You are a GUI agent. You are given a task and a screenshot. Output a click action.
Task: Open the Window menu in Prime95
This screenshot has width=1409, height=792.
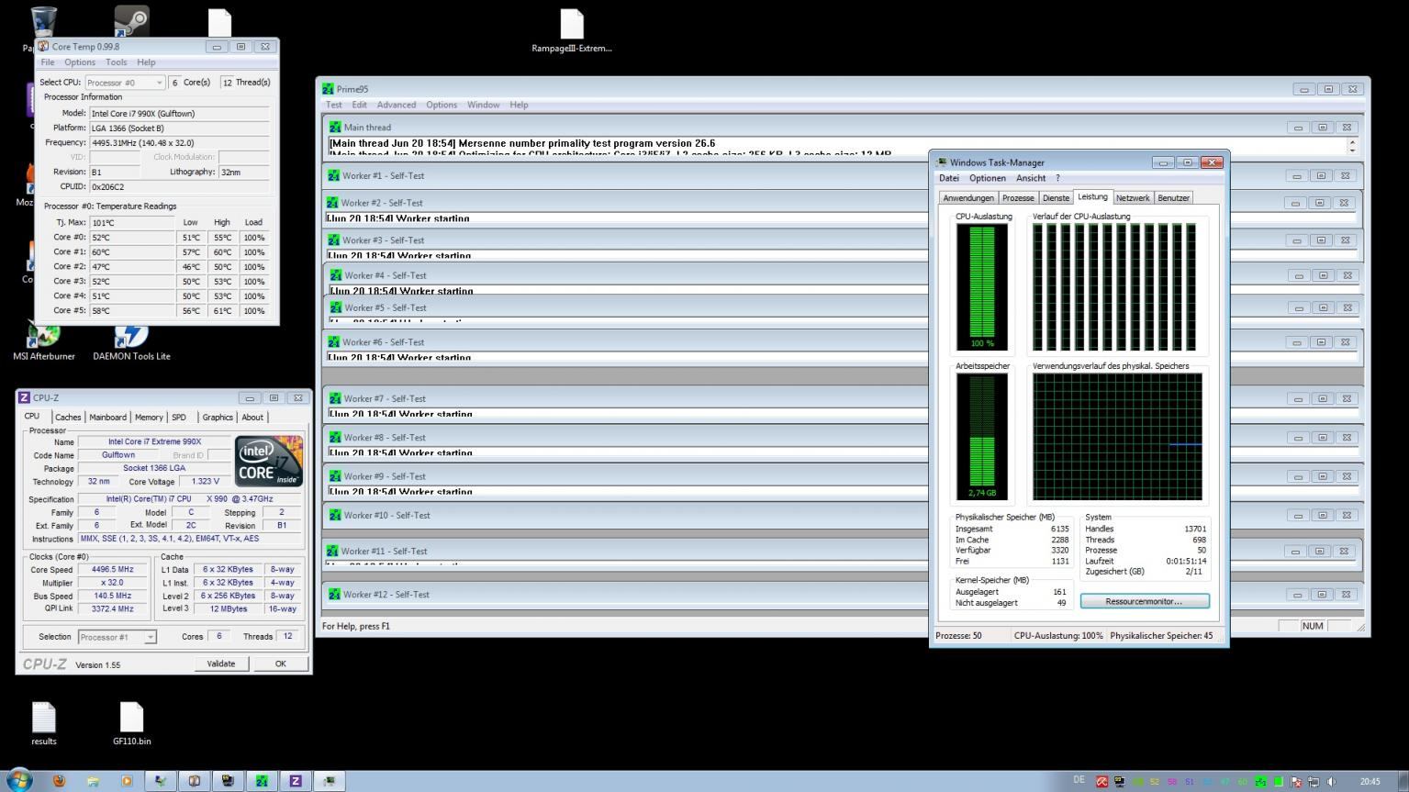tap(484, 105)
